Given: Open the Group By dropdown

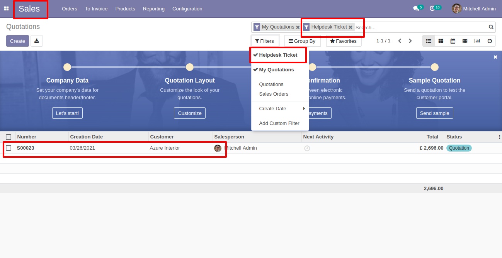Looking at the screenshot, I should point(303,41).
